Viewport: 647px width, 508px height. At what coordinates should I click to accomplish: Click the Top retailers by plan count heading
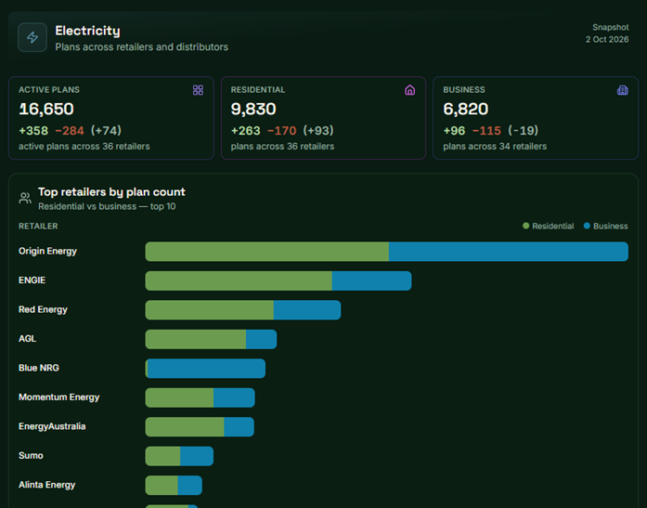pyautogui.click(x=111, y=192)
